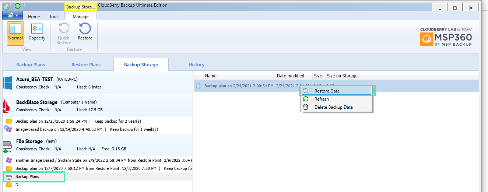488x192 pixels.
Task: Click the MSP360 logo banner
Action: pos(446,37)
